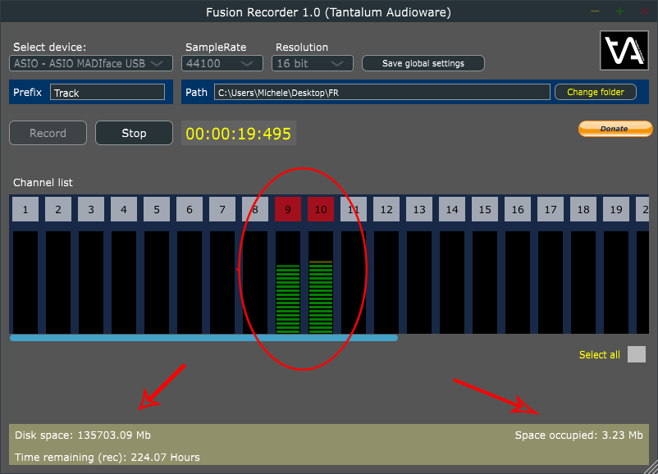The height and width of the screenshot is (474, 658).
Task: Close the Fusion Recorder window
Action: click(645, 11)
